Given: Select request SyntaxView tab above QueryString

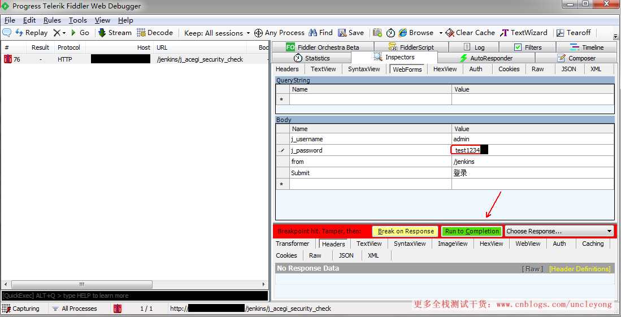Looking at the screenshot, I should pos(364,69).
